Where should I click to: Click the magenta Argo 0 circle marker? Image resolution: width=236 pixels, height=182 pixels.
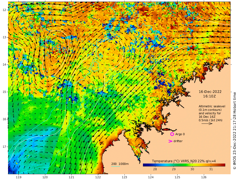tap(172, 134)
